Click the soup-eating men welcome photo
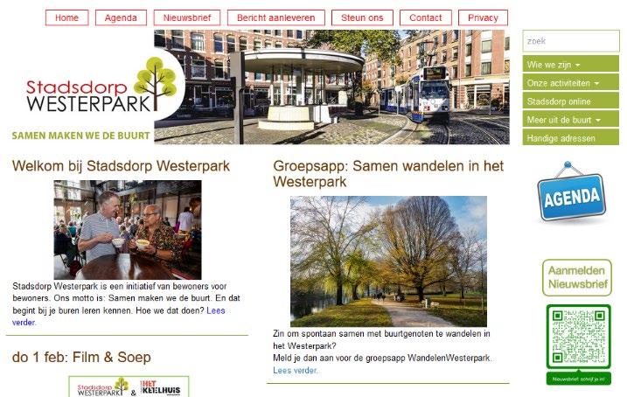627x397 pixels. click(x=128, y=229)
